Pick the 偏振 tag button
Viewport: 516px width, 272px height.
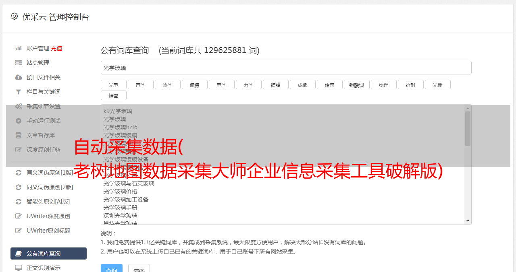(194, 85)
